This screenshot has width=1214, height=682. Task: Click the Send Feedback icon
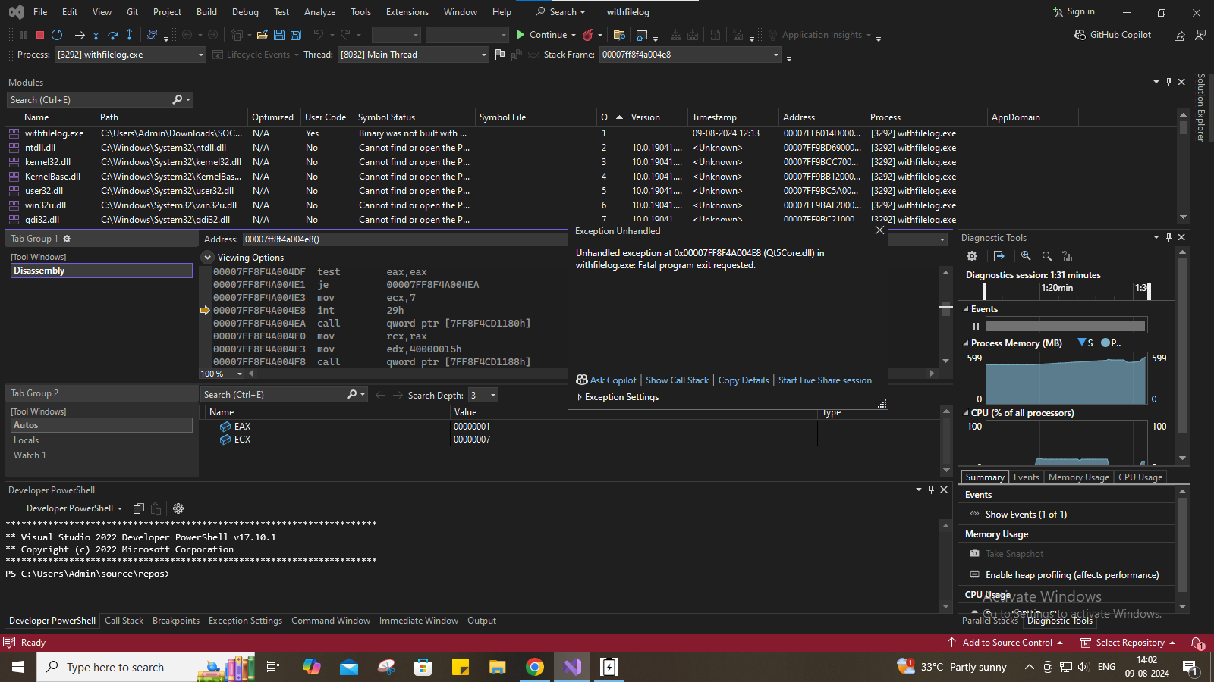click(x=1200, y=35)
